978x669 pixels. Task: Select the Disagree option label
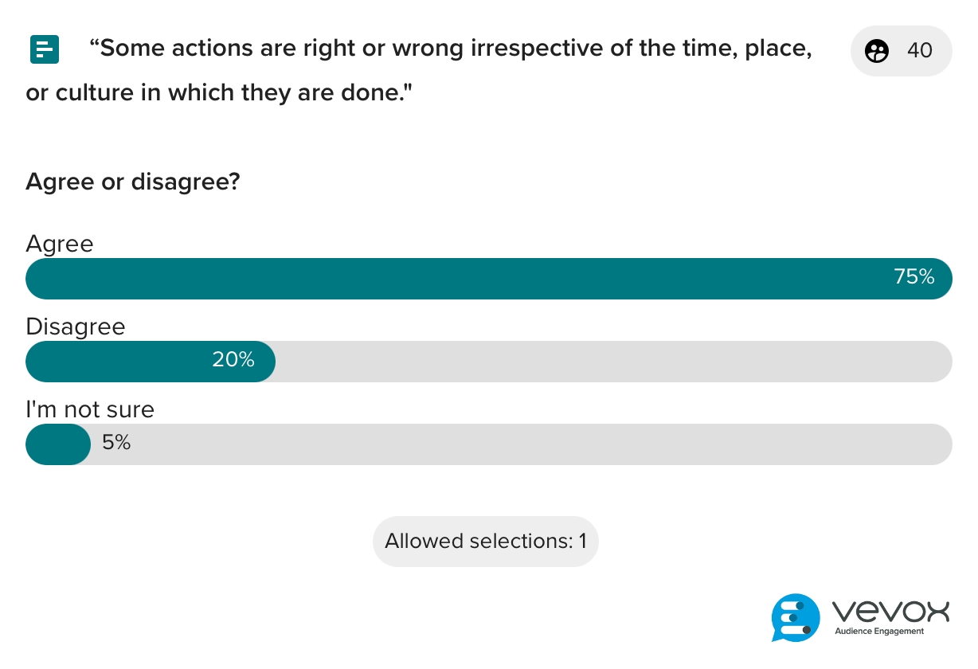(x=76, y=327)
